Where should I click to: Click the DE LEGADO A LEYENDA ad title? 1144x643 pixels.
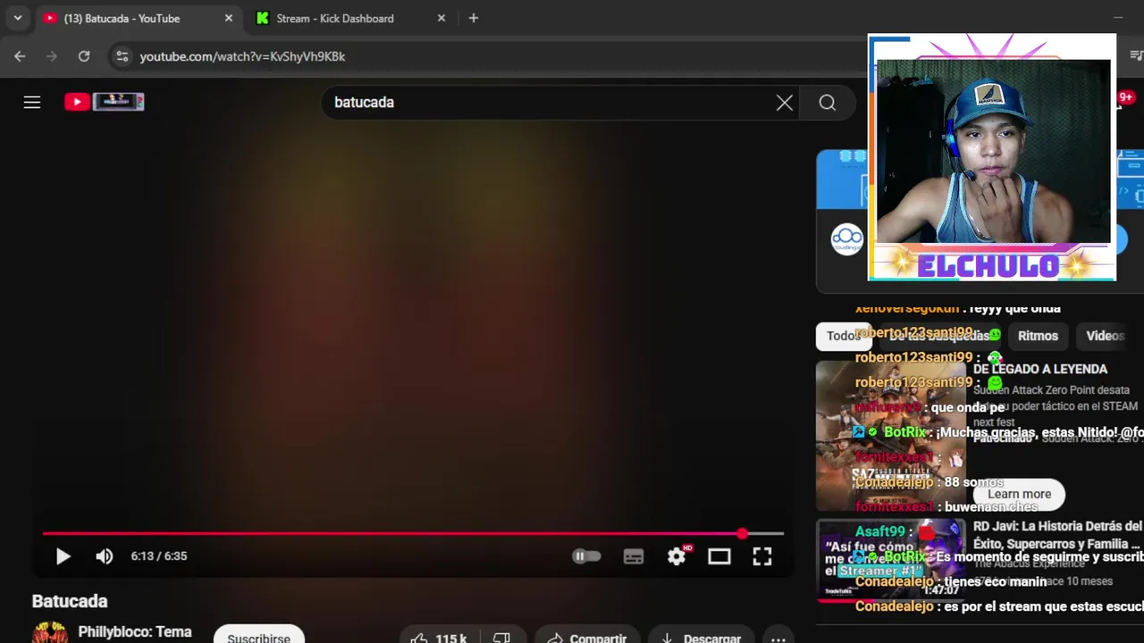[x=1040, y=369]
